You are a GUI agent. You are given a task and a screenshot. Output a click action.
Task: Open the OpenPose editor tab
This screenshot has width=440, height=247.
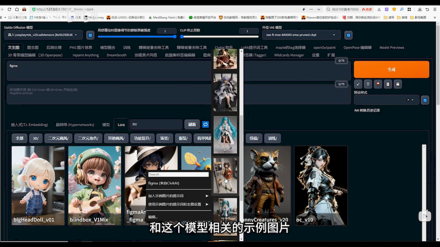pyautogui.click(x=357, y=47)
